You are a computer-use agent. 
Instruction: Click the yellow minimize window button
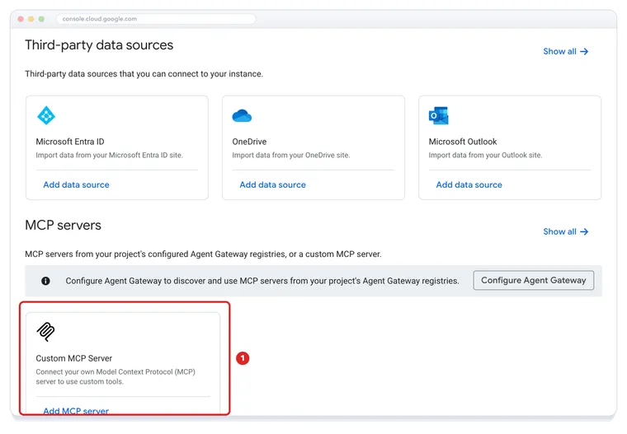[31, 19]
